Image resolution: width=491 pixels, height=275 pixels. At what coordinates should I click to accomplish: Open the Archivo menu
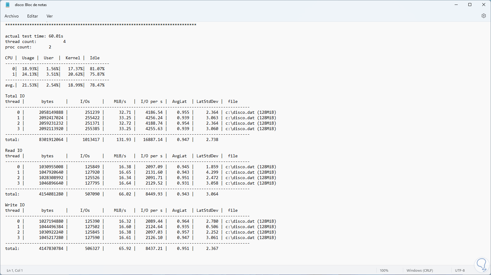point(12,16)
